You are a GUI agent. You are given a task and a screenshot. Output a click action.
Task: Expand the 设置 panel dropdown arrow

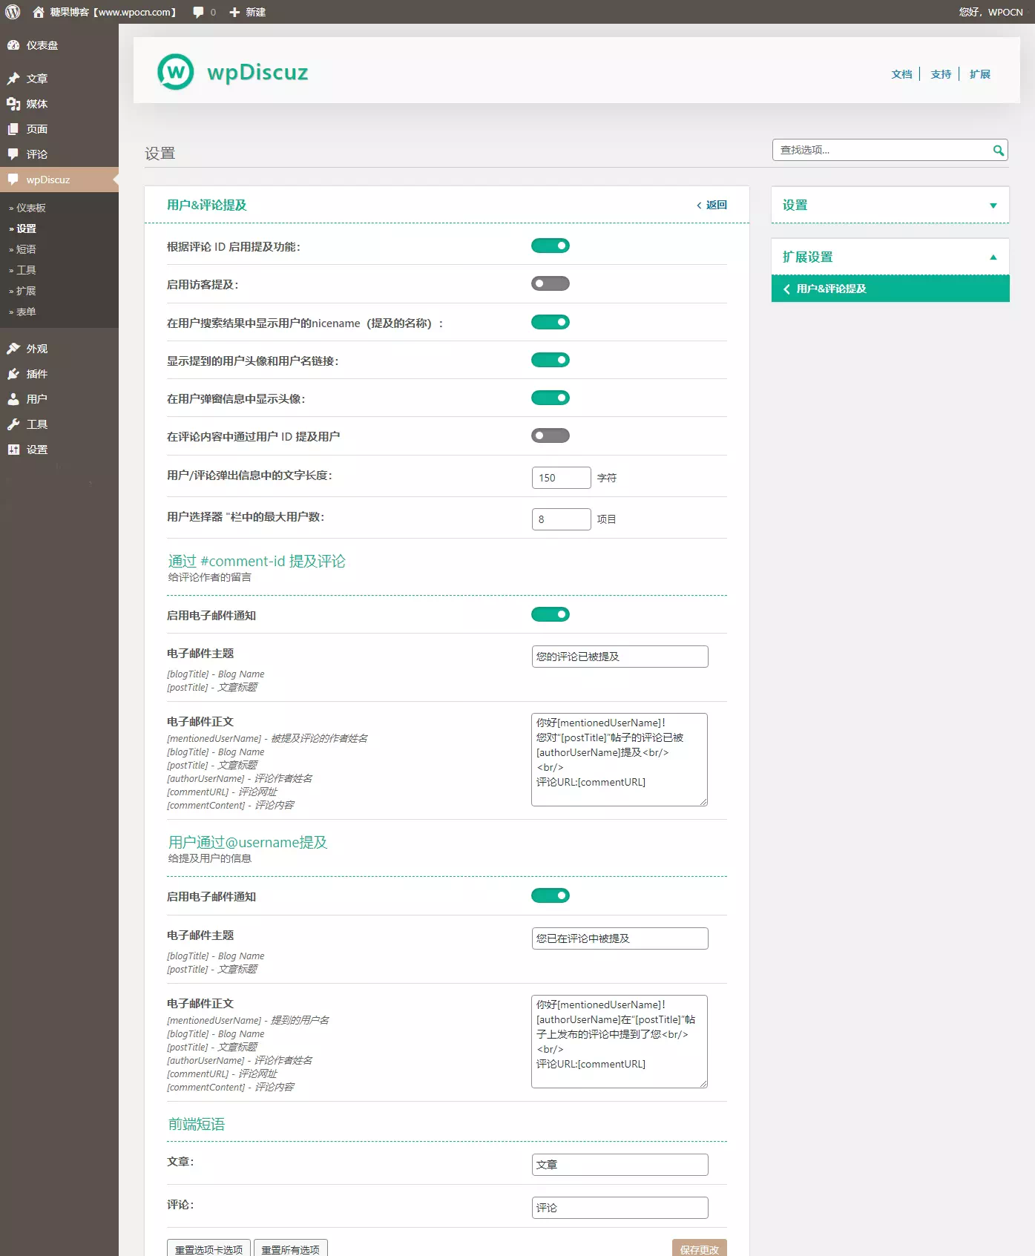(x=993, y=206)
